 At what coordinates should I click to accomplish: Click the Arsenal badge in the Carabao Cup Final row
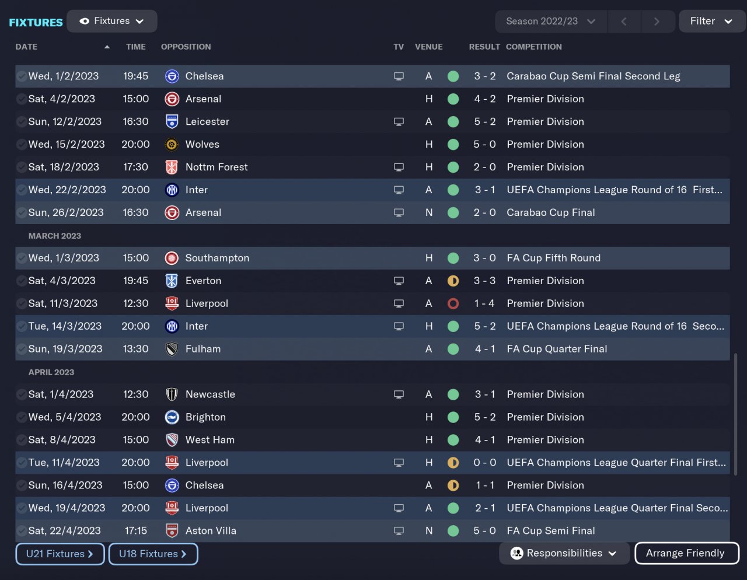click(x=172, y=213)
